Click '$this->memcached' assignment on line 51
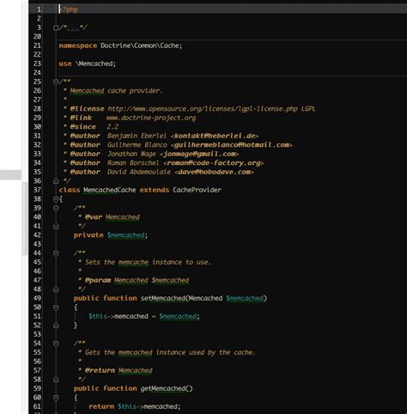Image resolution: width=407 pixels, height=414 pixels. (x=118, y=316)
